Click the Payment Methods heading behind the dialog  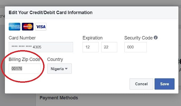59,98
